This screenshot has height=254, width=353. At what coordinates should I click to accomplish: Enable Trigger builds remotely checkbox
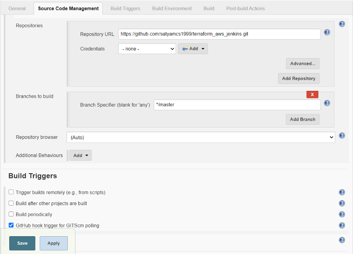tap(11, 192)
